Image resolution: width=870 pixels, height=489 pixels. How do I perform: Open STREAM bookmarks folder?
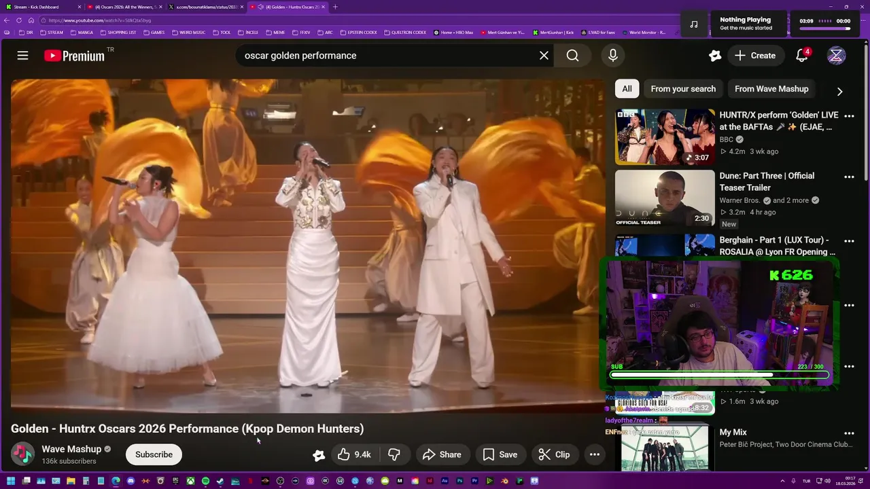(52, 32)
